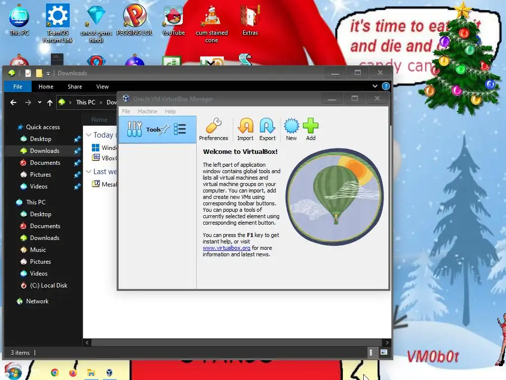Go forward in File Explorer

pos(28,102)
